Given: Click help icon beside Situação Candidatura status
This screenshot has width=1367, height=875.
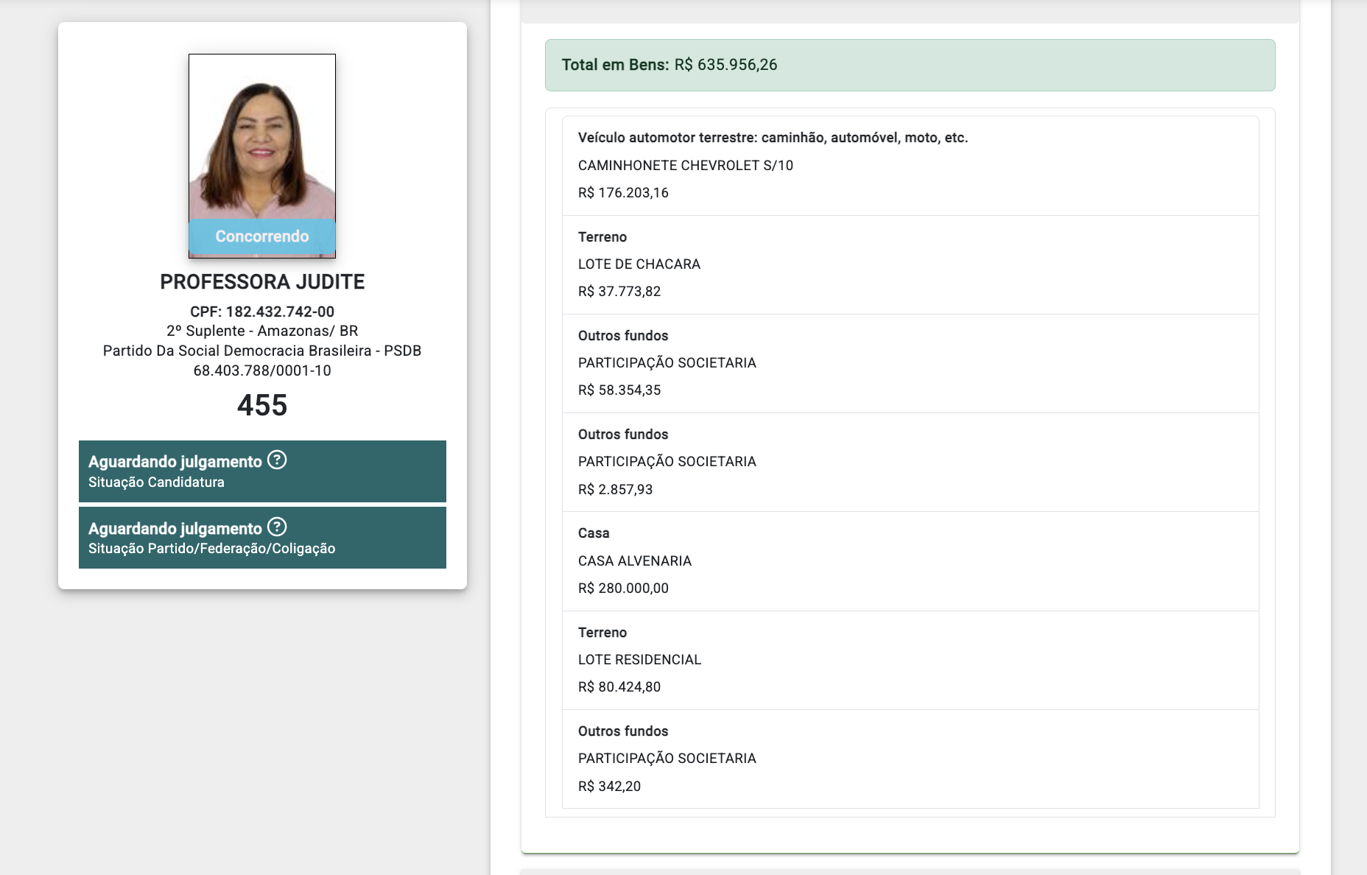Looking at the screenshot, I should (x=277, y=460).
